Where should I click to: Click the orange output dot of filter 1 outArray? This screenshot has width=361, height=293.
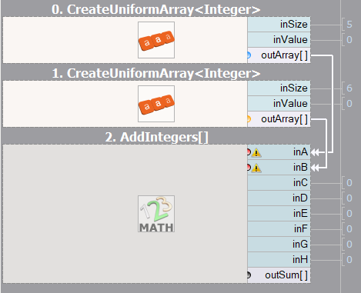tap(249, 119)
